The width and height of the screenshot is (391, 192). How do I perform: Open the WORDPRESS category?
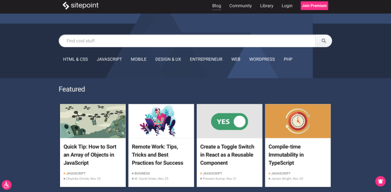tap(262, 59)
